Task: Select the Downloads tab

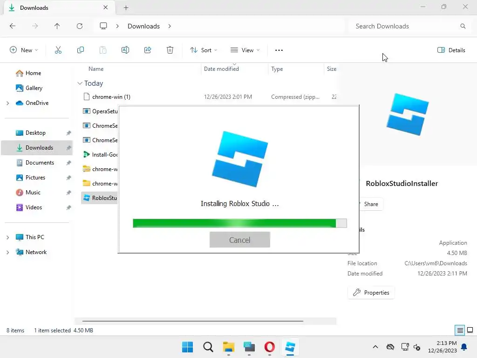Action: [x=60, y=7]
